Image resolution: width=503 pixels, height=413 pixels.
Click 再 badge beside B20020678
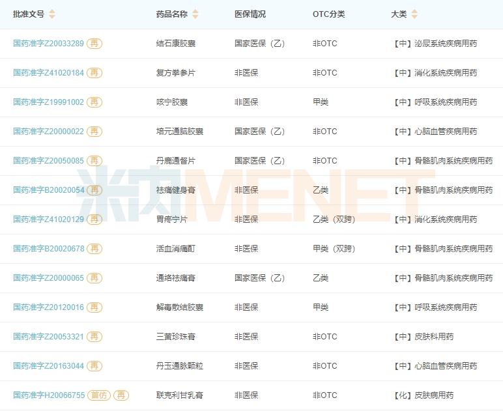(94, 248)
